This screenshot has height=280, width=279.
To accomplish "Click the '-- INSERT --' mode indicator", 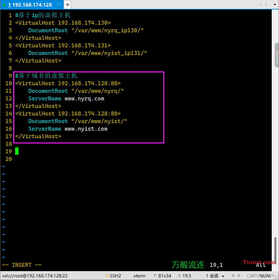I will [22, 265].
